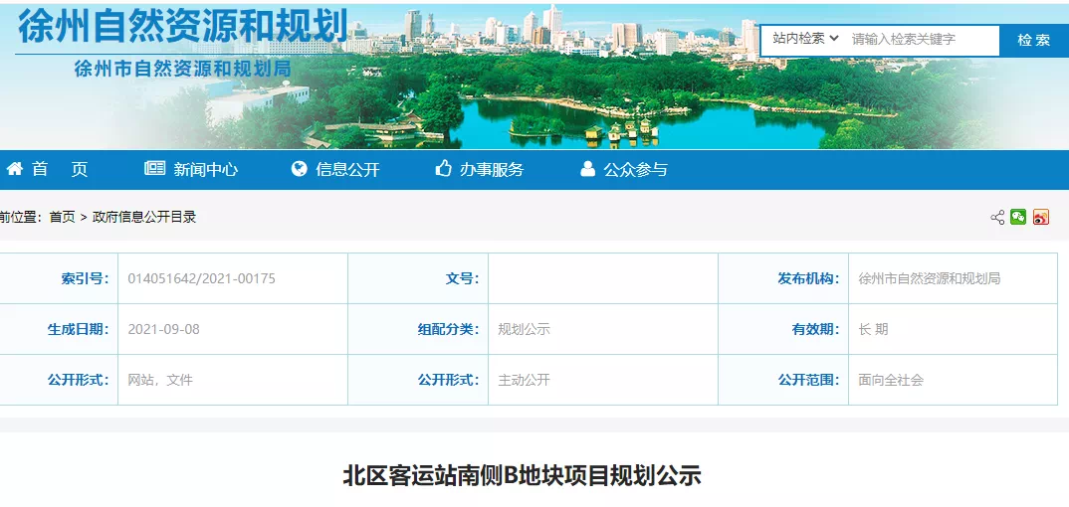Click the 徐州自然资源和规划 site title
The height and width of the screenshot is (507, 1069).
click(x=183, y=27)
